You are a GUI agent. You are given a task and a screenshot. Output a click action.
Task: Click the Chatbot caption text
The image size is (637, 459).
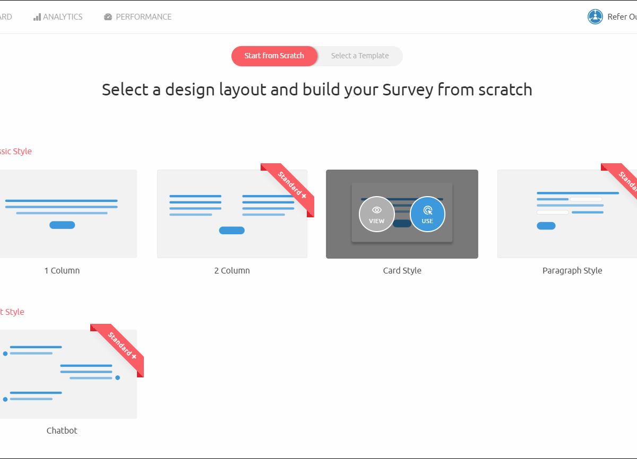(62, 430)
